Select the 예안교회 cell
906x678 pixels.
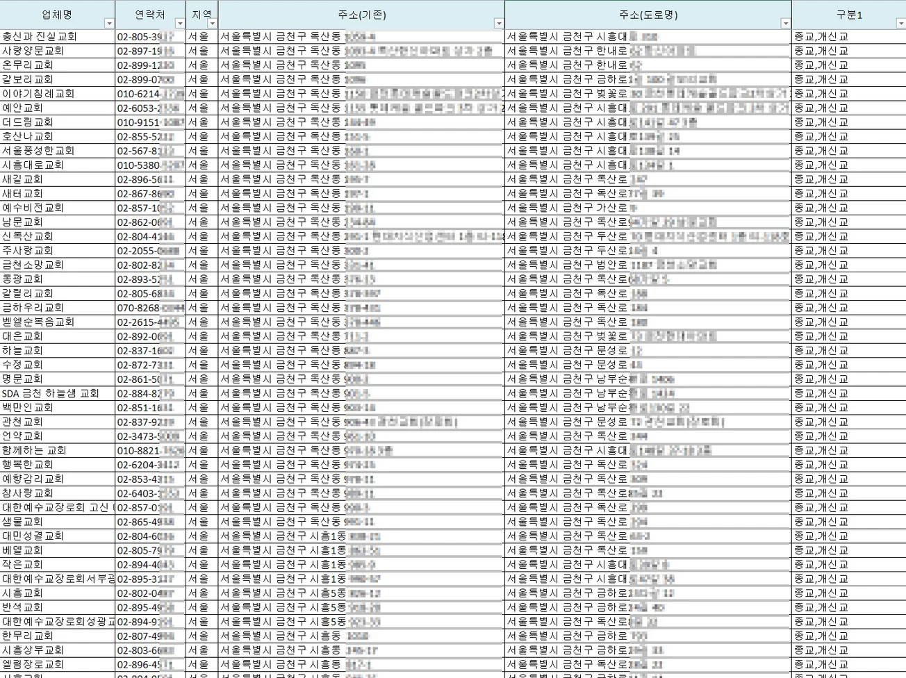58,108
